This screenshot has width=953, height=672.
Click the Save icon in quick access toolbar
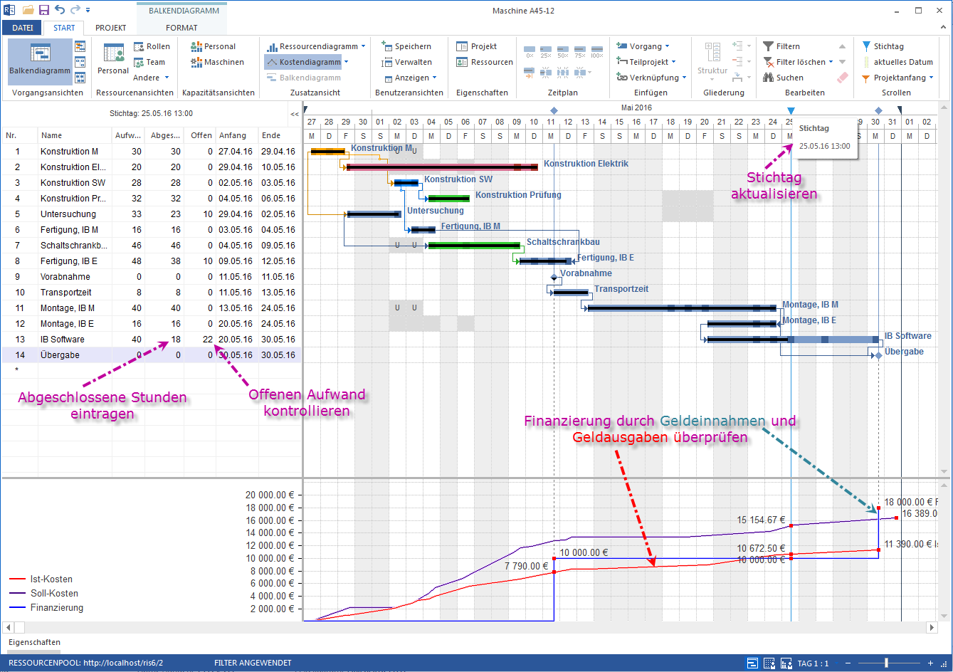44,10
